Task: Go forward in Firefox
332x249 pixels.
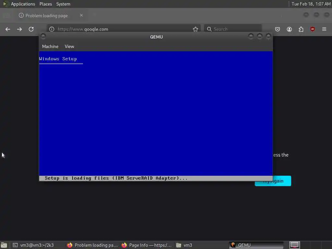Action: point(19,29)
